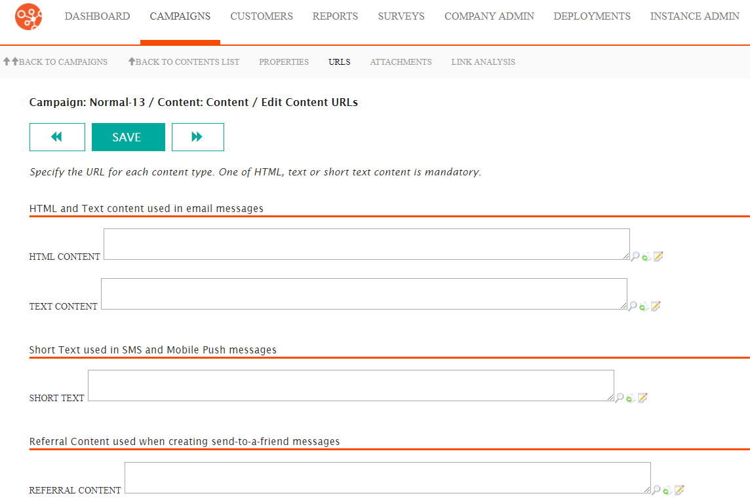This screenshot has height=502, width=750.
Task: Open the Link Analysis tab
Action: pos(483,62)
